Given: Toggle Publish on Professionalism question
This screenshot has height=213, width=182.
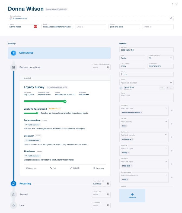Looking at the screenshot, I should tap(45, 120).
